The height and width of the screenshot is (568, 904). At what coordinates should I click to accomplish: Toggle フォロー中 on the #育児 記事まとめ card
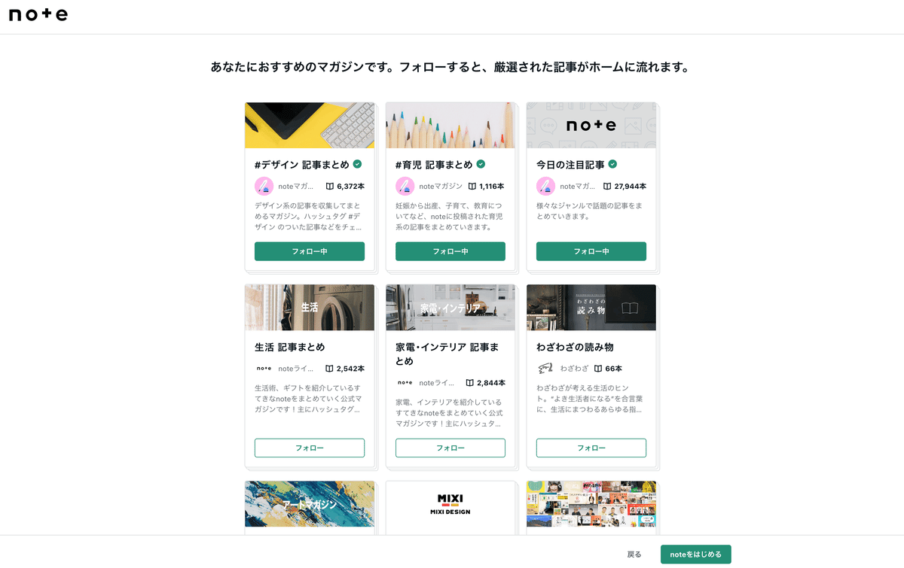450,251
